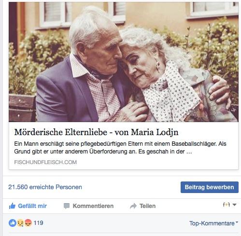Viewport: 241px width, 236px height.
Task: Click the thumbs-up icon beside Gefällt mir
Action: pos(12,206)
